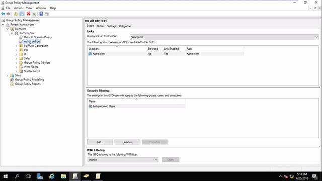
Task: Switch to the Delegation tab
Action: click(125, 26)
